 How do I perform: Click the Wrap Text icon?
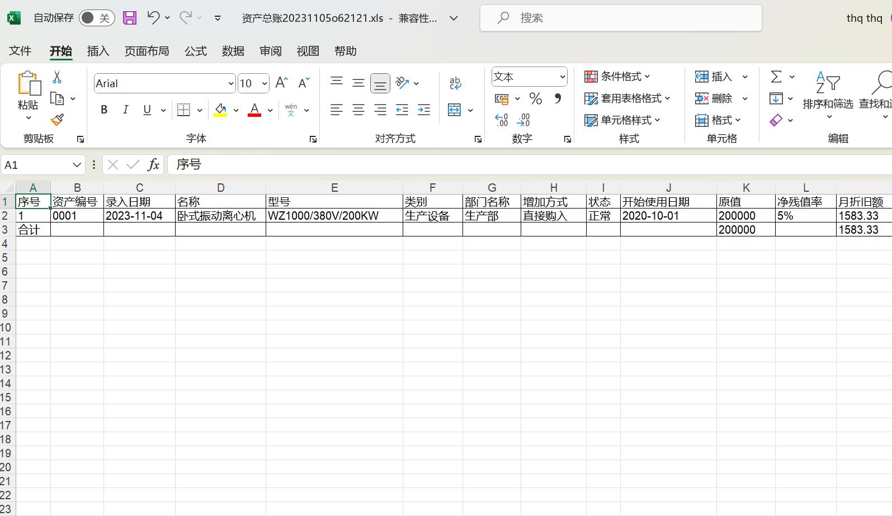455,83
